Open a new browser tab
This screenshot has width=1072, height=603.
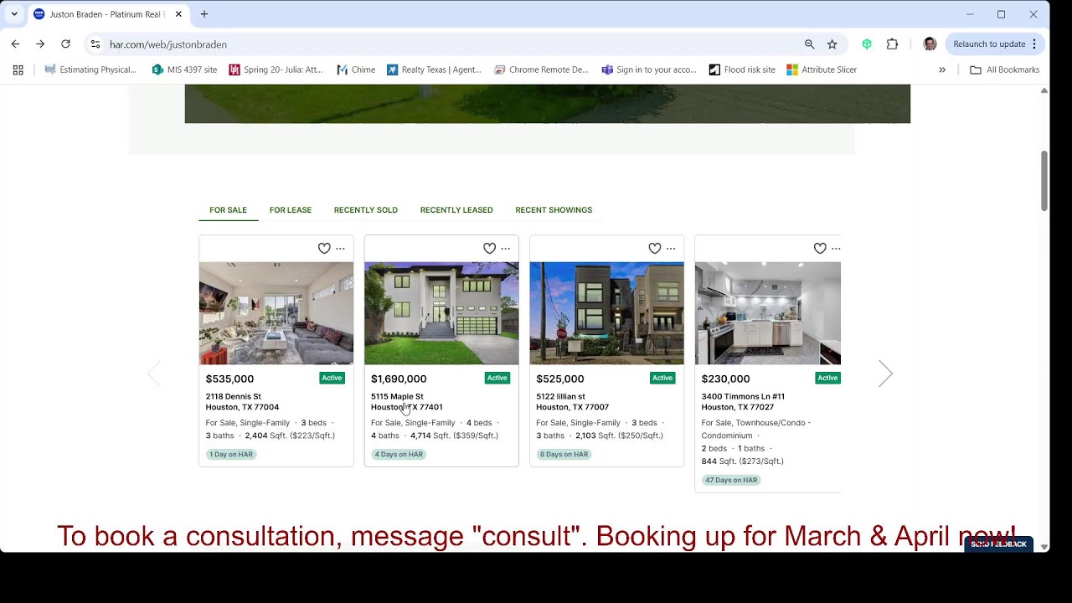tap(204, 14)
